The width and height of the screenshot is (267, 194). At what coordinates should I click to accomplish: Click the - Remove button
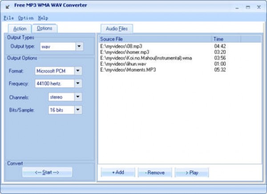(x=154, y=173)
